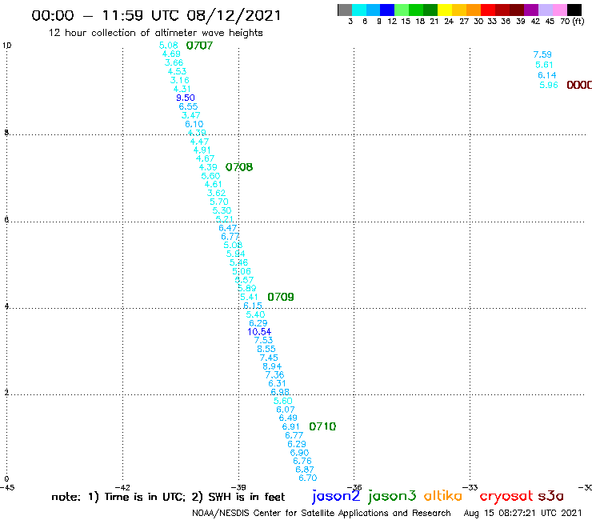Click the date range title 00:00 – 11:59 UTC 08/12/2021
The height and width of the screenshot is (520, 592).
point(156,15)
